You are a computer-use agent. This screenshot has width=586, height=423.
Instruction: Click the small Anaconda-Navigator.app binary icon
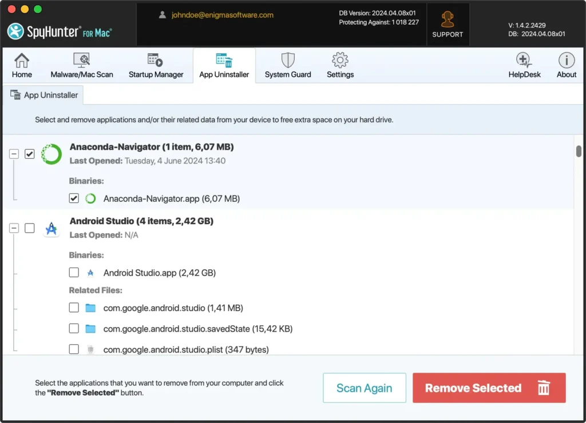[90, 198]
